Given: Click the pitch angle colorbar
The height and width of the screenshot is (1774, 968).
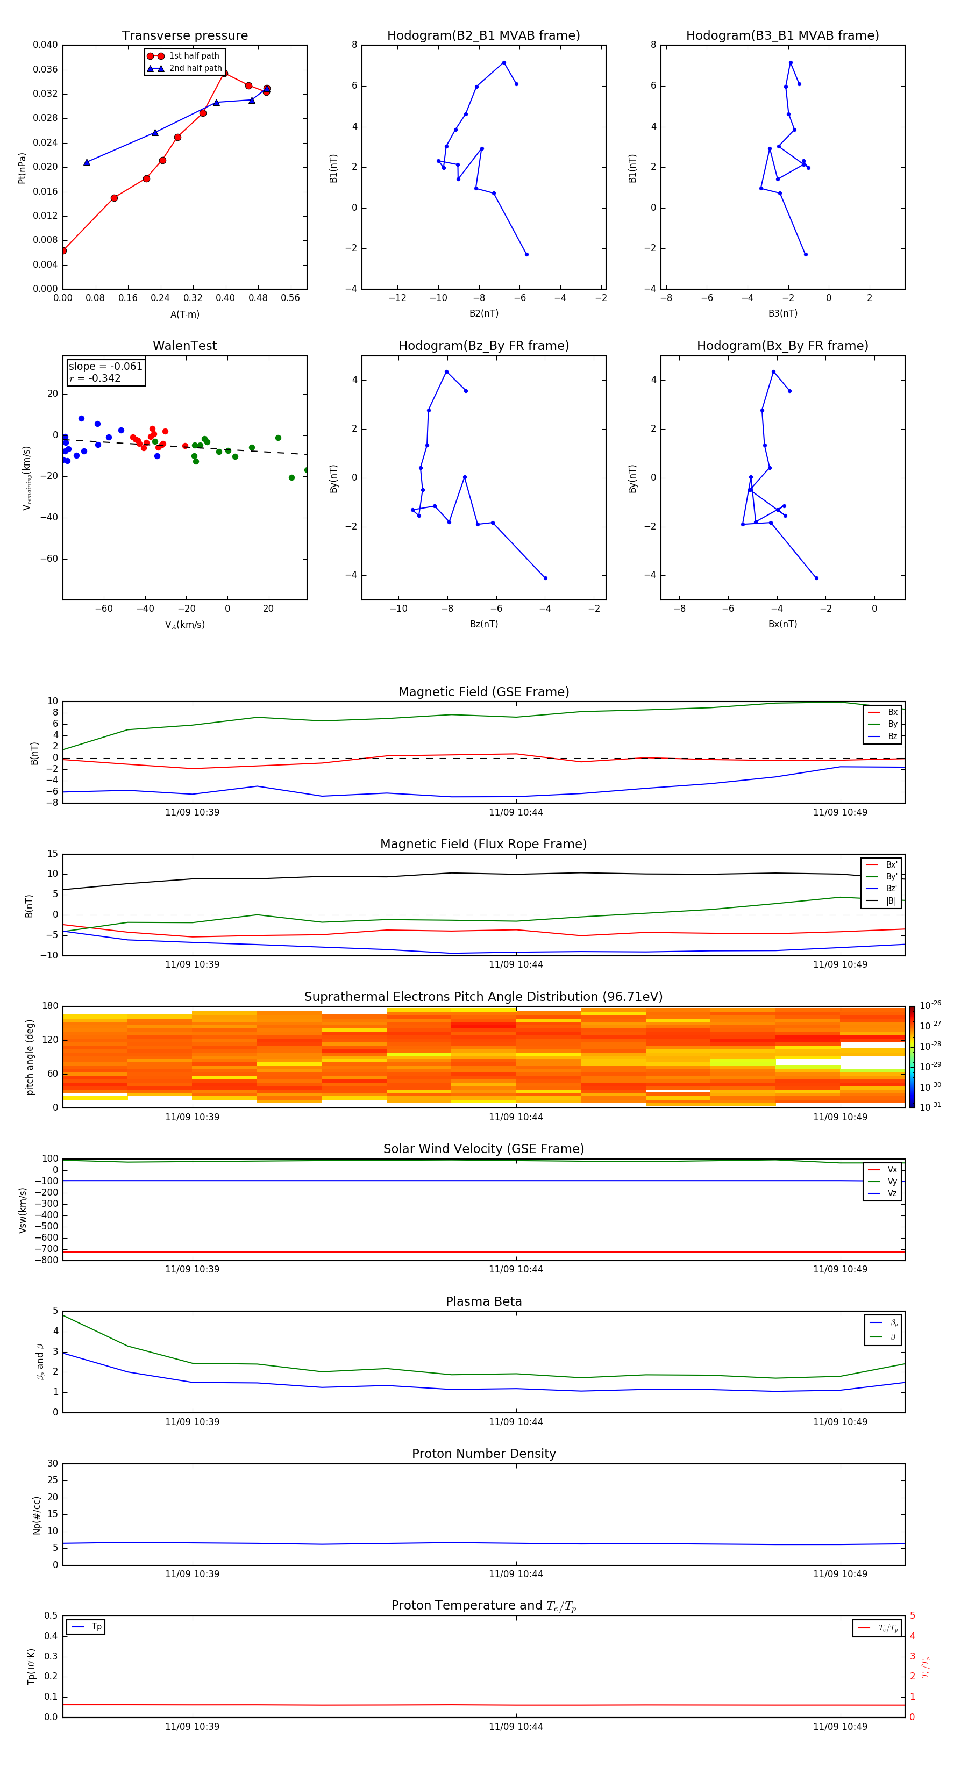Looking at the screenshot, I should click(912, 1057).
